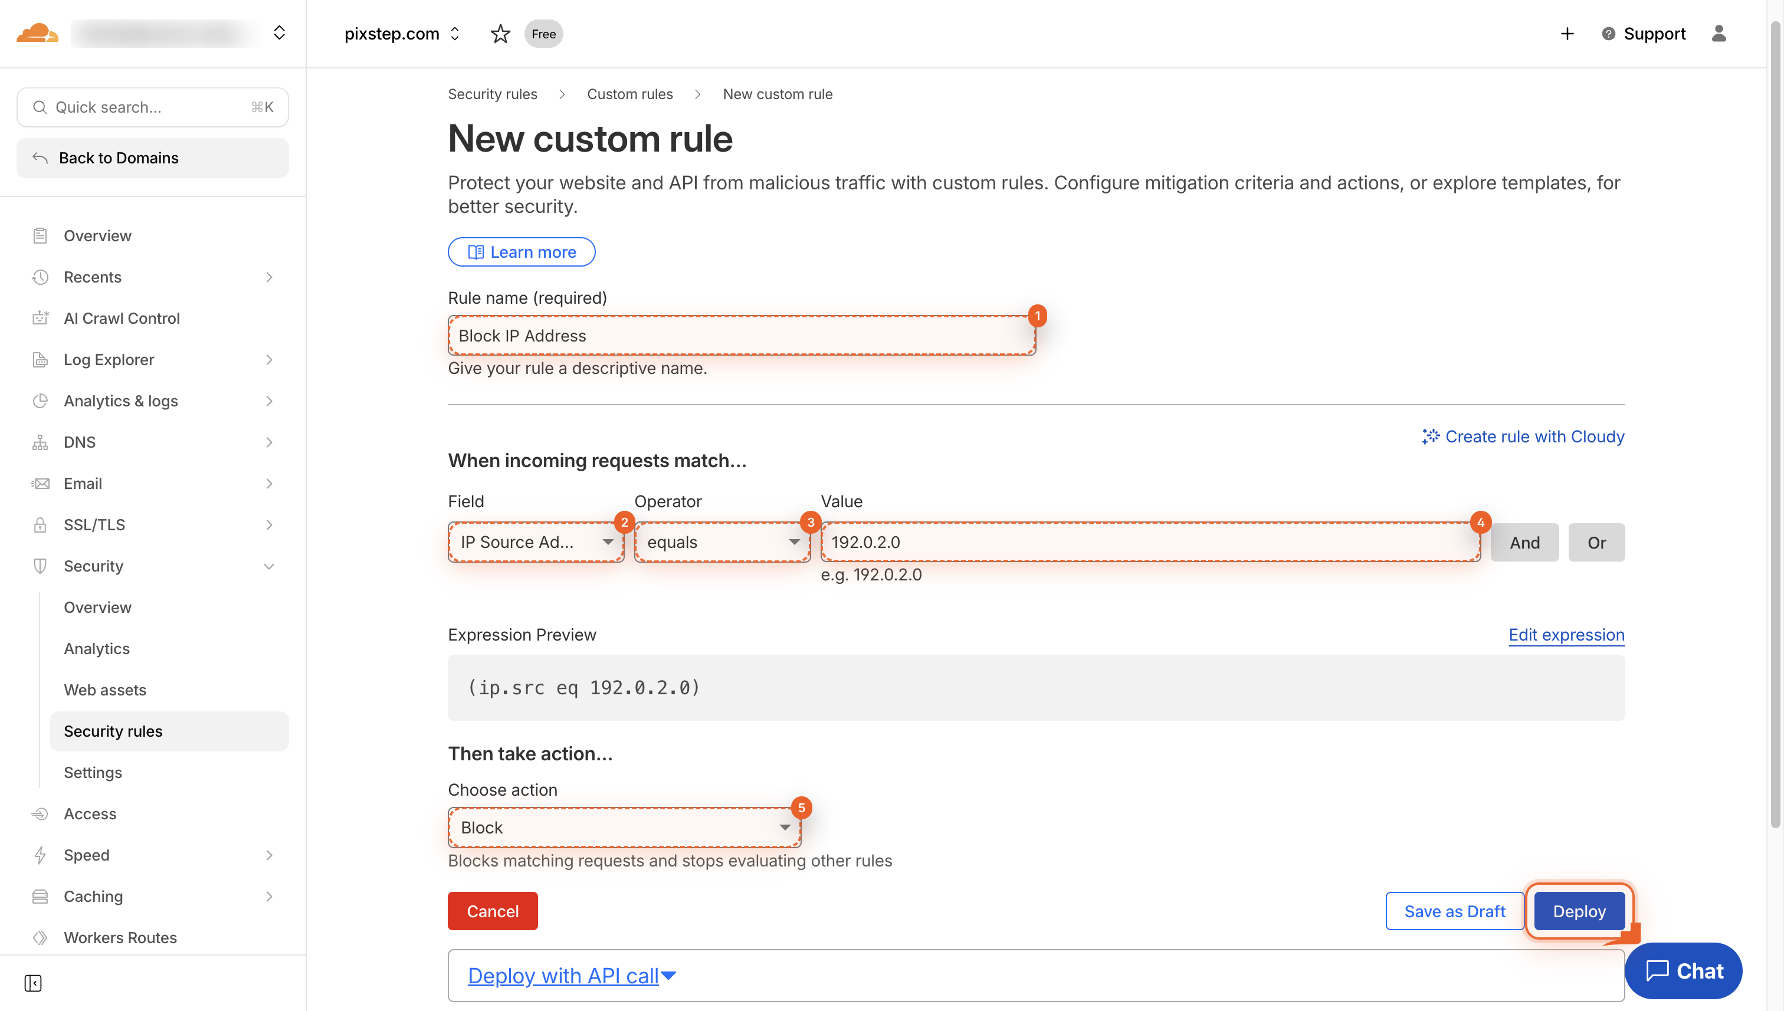This screenshot has width=1784, height=1011.
Task: Click the Deploy button
Action: [1579, 910]
